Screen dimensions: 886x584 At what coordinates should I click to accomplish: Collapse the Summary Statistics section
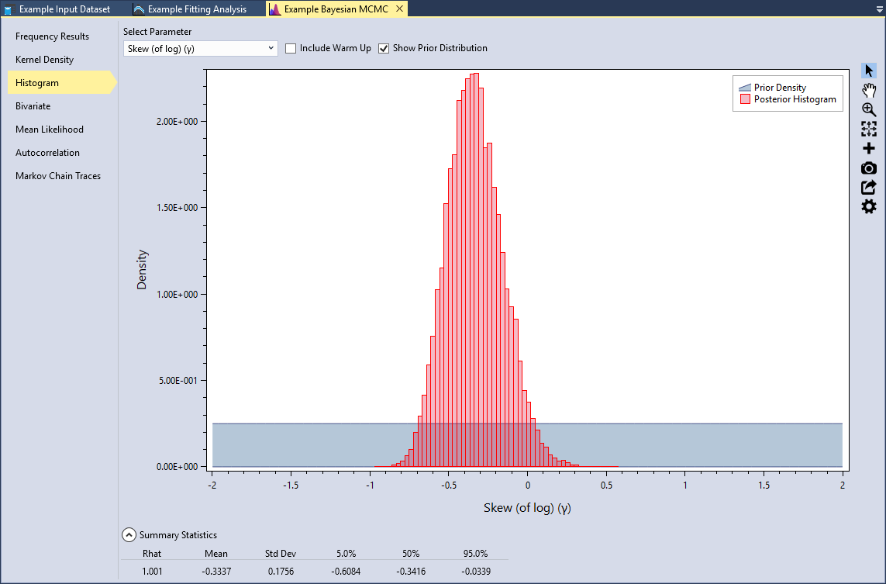tap(129, 534)
